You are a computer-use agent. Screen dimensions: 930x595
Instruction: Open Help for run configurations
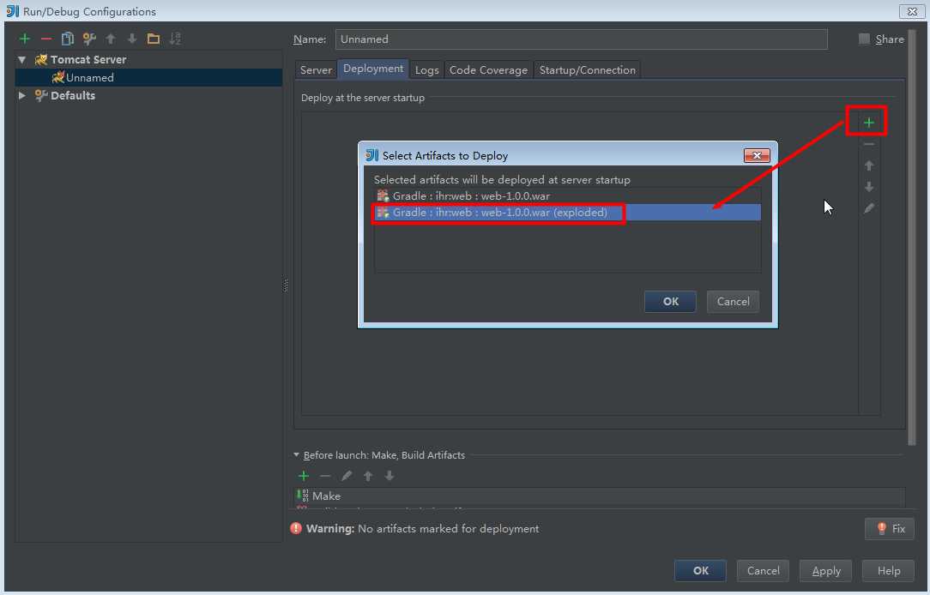pyautogui.click(x=889, y=571)
